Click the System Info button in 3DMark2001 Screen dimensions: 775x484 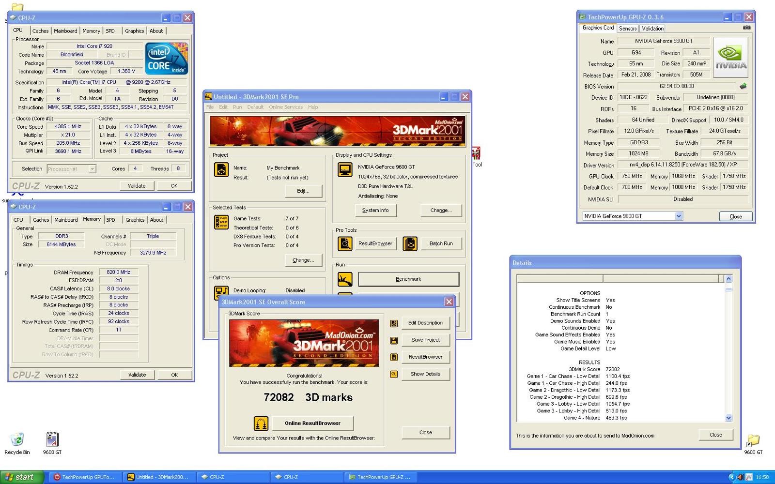click(375, 211)
